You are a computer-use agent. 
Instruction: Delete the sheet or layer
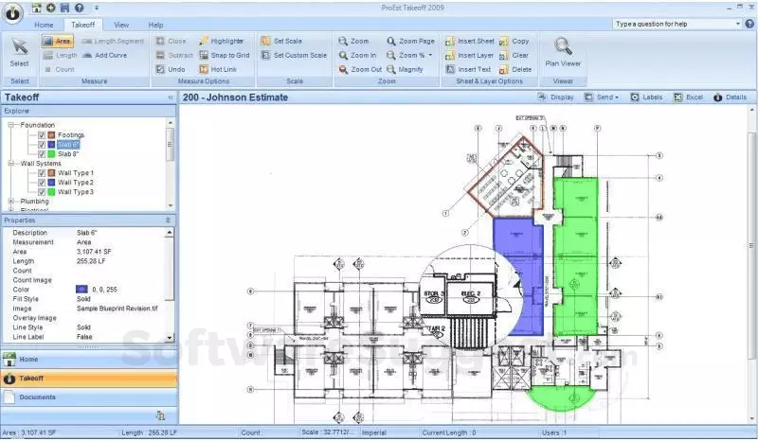pos(515,69)
